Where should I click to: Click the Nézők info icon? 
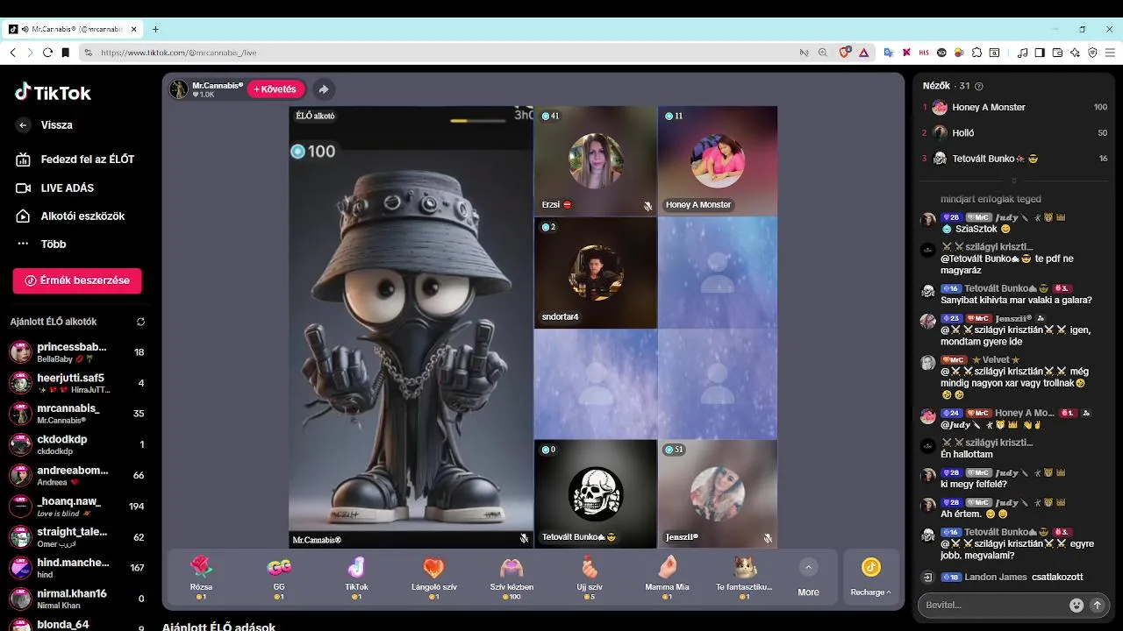pos(979,86)
